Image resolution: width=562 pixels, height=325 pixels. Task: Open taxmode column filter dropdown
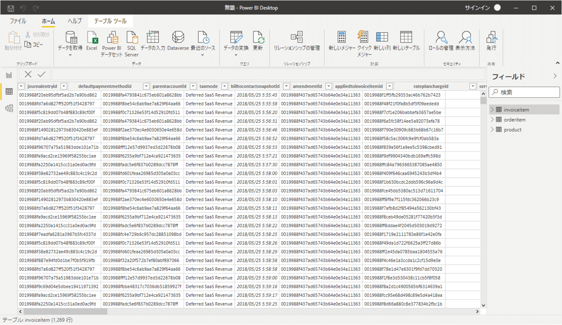224,86
